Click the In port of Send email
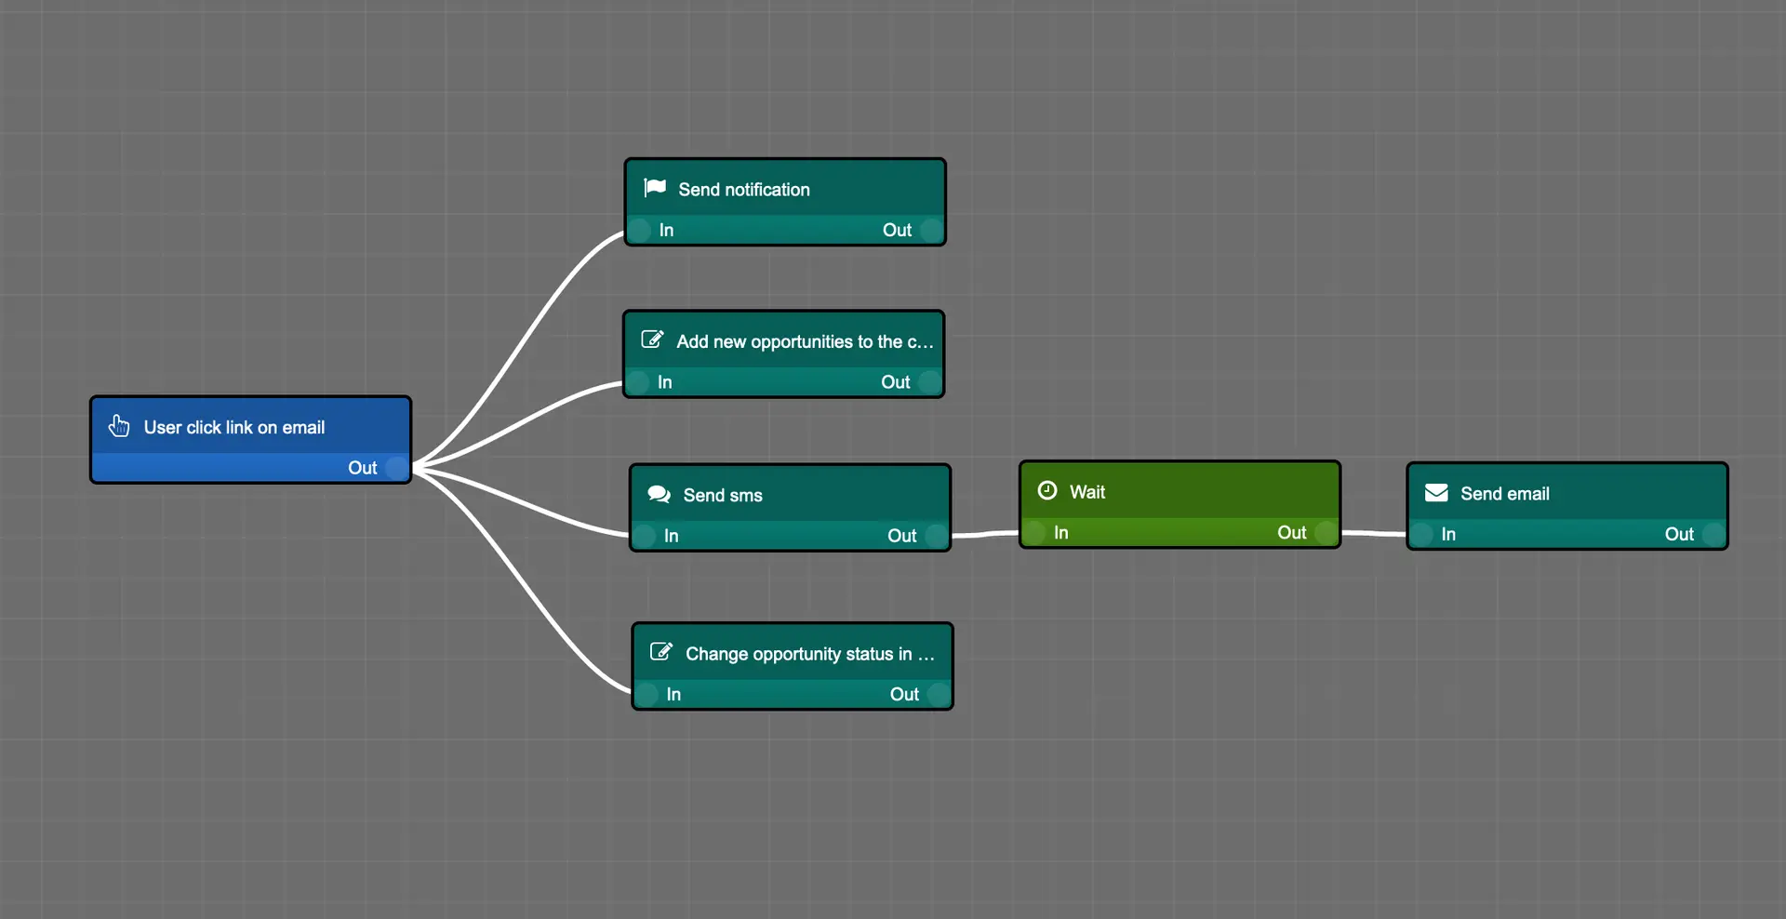 (1421, 535)
